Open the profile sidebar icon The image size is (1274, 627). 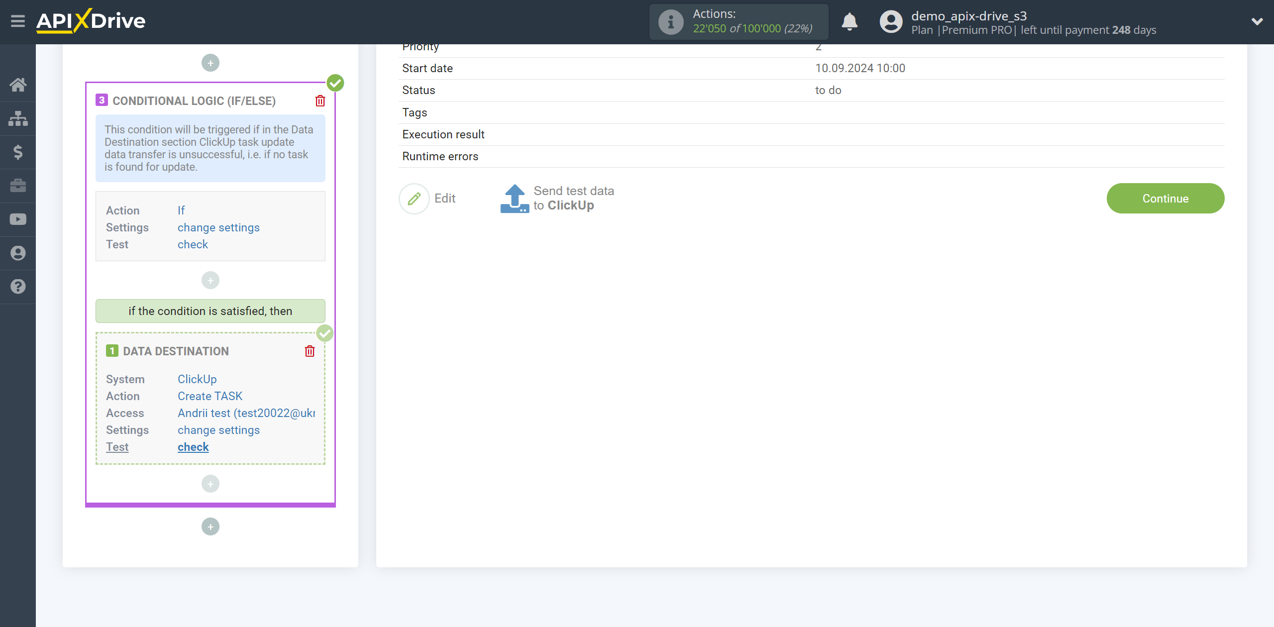coord(18,253)
